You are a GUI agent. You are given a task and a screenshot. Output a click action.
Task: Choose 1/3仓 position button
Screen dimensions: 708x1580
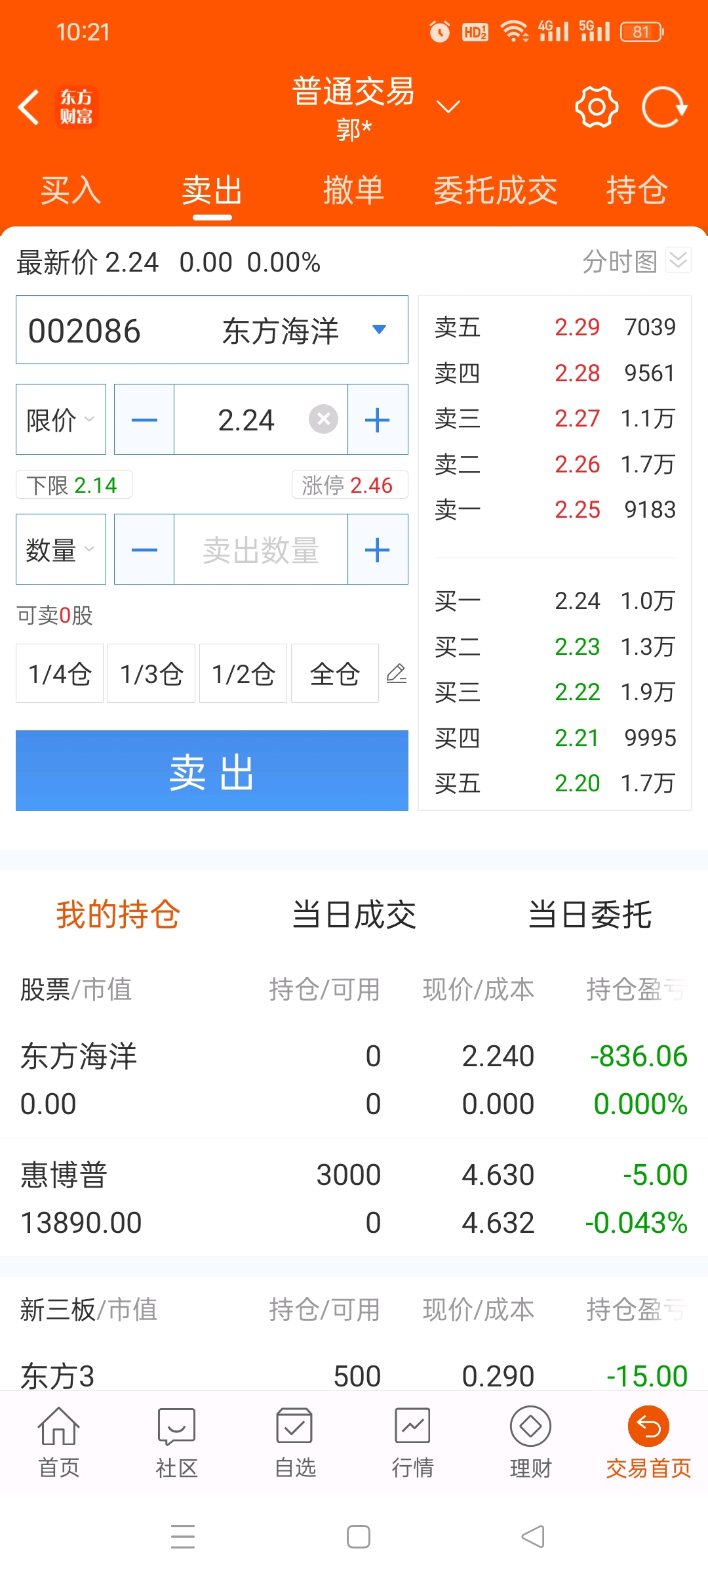[x=151, y=673]
